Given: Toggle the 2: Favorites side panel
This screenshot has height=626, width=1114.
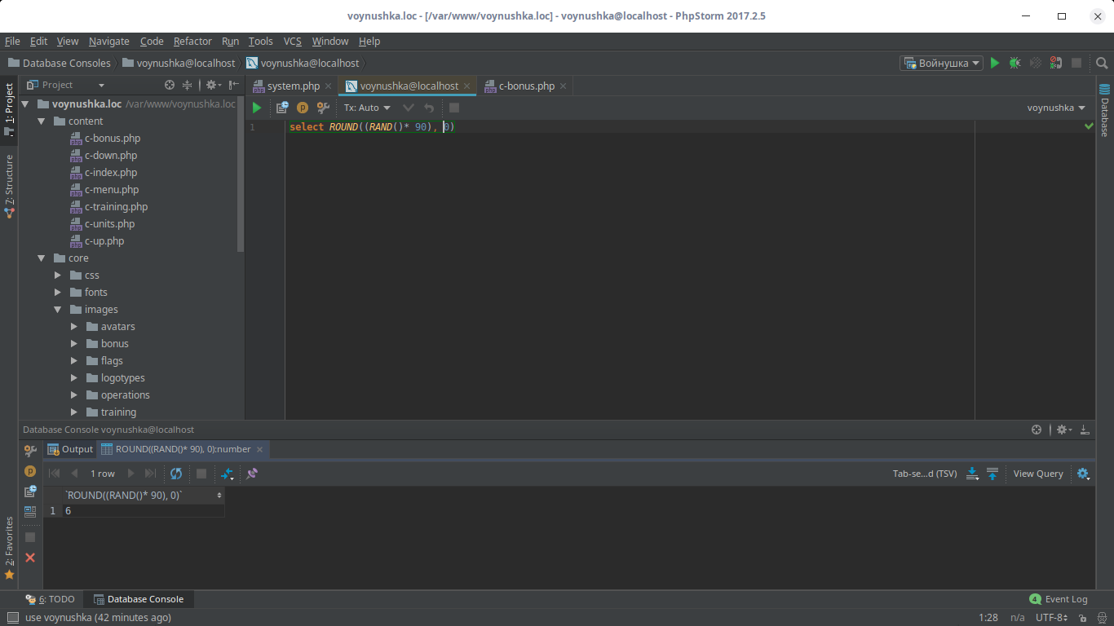Looking at the screenshot, I should point(9,546).
